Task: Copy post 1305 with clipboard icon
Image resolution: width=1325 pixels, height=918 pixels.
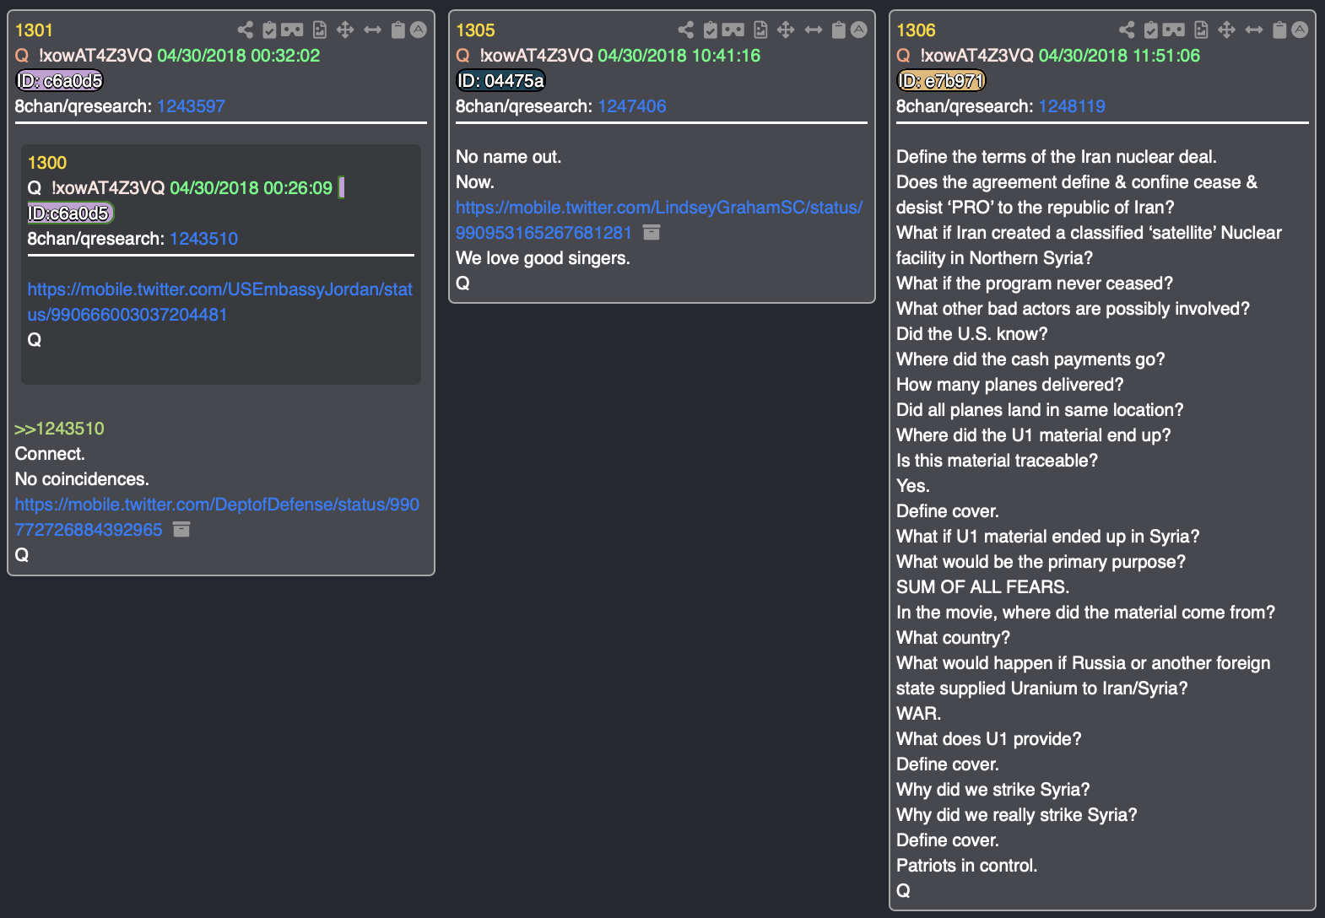Action: 839,30
